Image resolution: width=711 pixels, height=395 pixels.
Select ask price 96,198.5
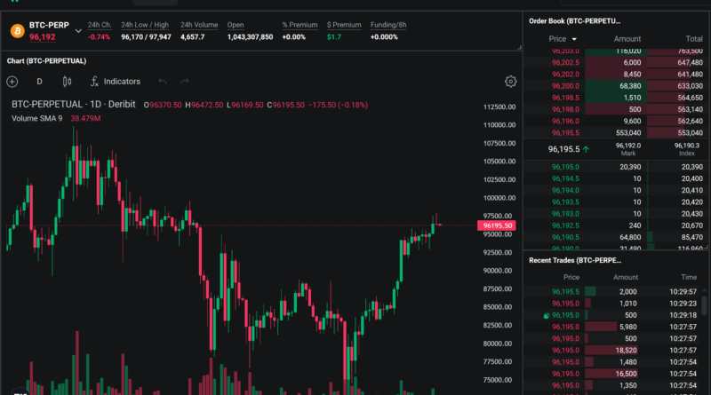coord(565,98)
